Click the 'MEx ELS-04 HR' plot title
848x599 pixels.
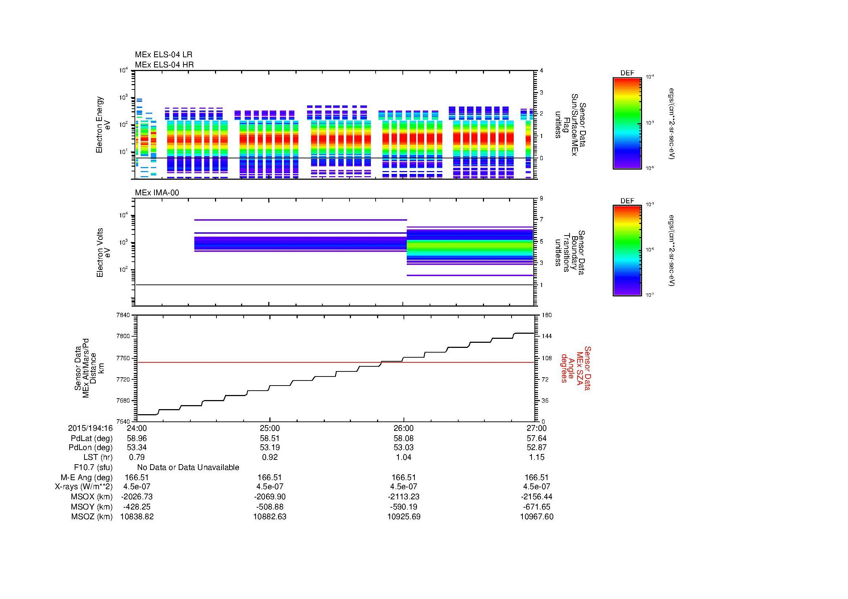(x=164, y=65)
